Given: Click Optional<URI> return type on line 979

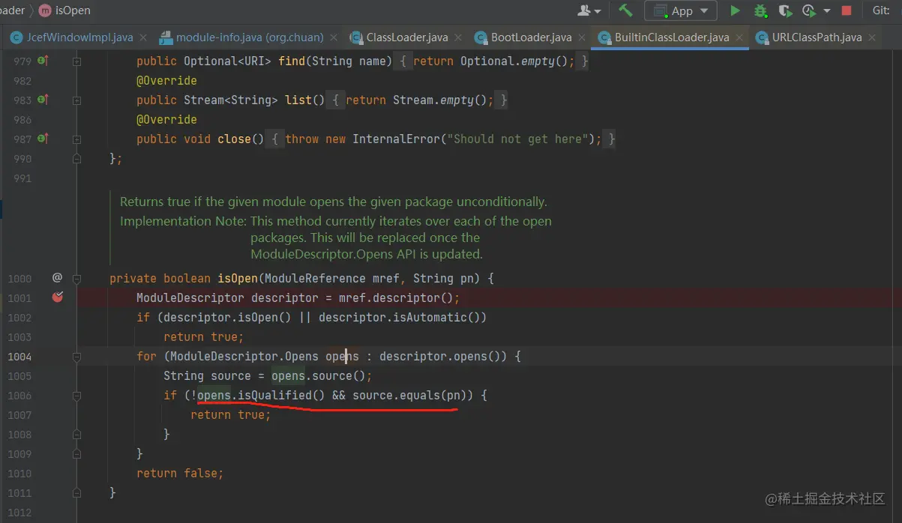Looking at the screenshot, I should [227, 61].
